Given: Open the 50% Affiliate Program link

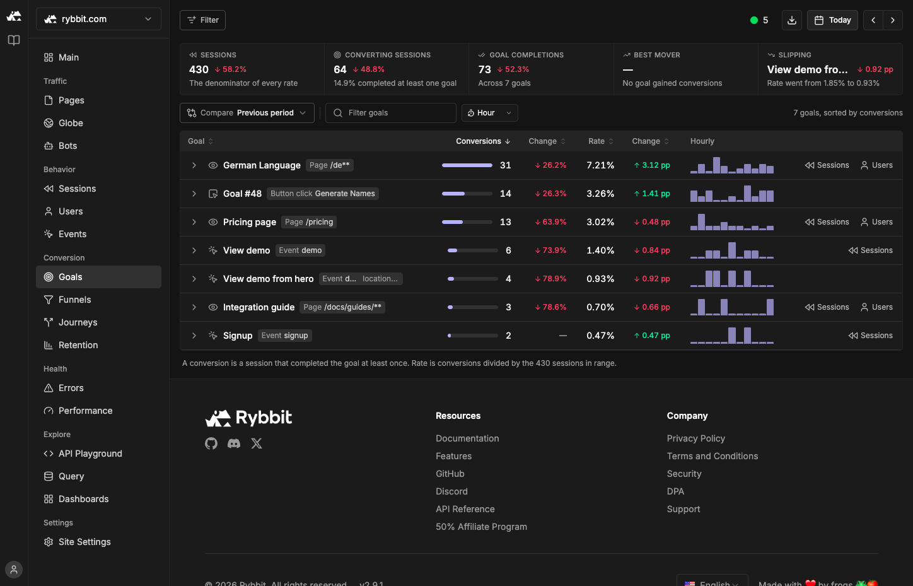Looking at the screenshot, I should coord(481,527).
